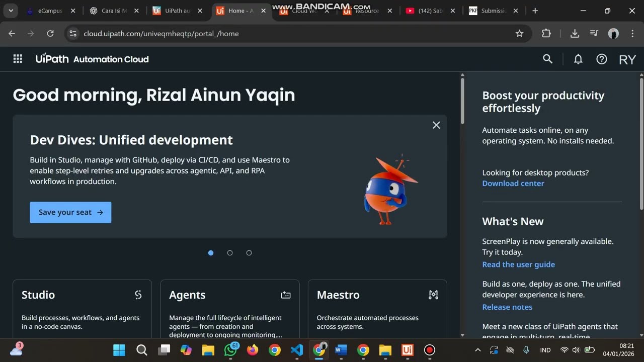Close the Submissio tab
This screenshot has width=644, height=362.
click(515, 11)
